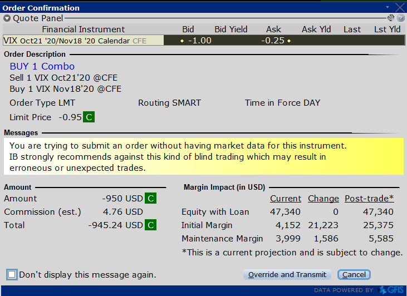Click the Order Type LMT text

(42, 103)
